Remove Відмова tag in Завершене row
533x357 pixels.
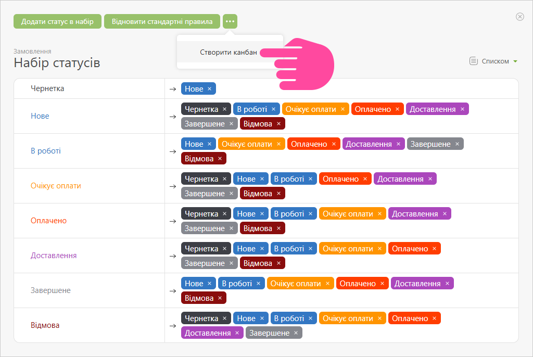point(220,298)
